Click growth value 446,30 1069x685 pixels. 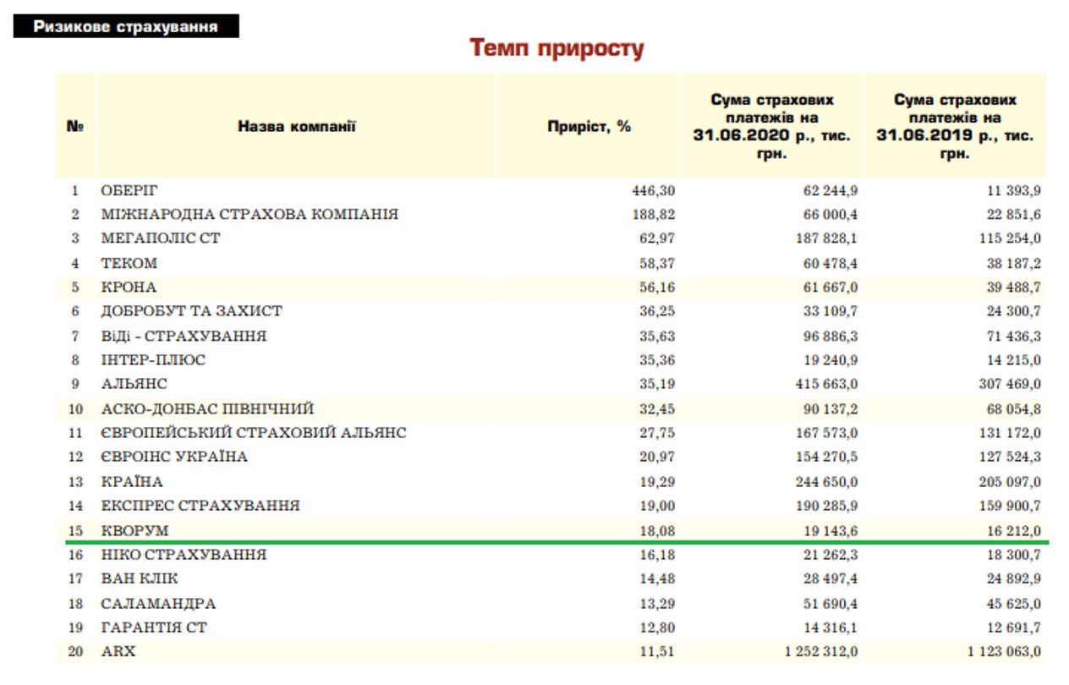(x=653, y=190)
